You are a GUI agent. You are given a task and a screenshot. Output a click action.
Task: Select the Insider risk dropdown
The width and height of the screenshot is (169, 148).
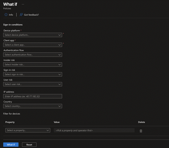click(32, 65)
